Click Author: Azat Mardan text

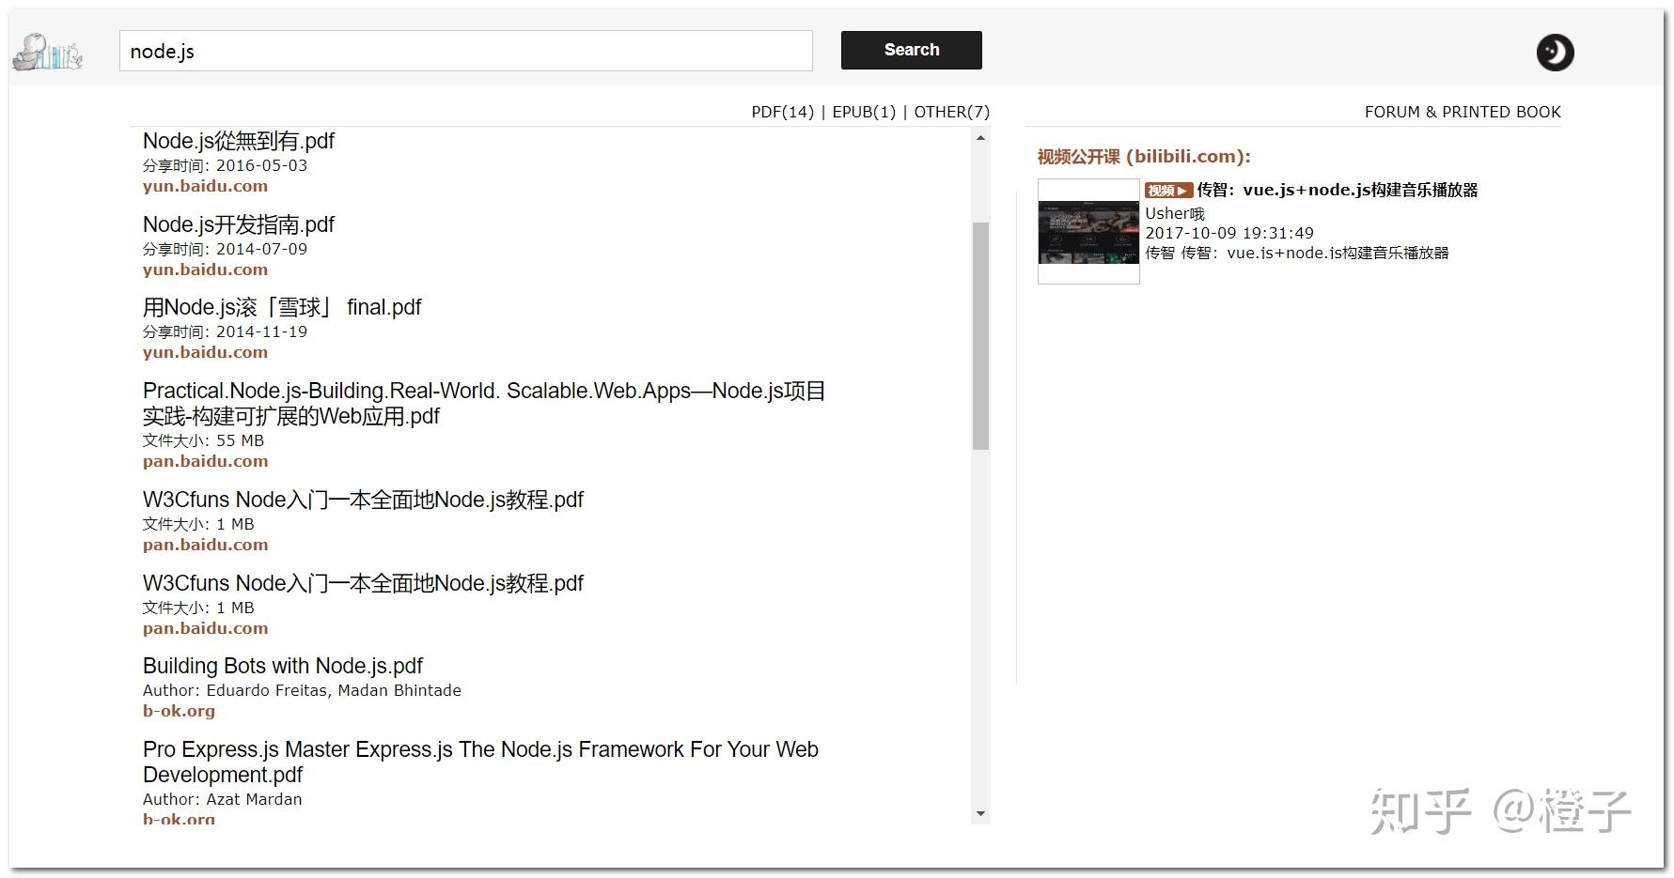222,799
